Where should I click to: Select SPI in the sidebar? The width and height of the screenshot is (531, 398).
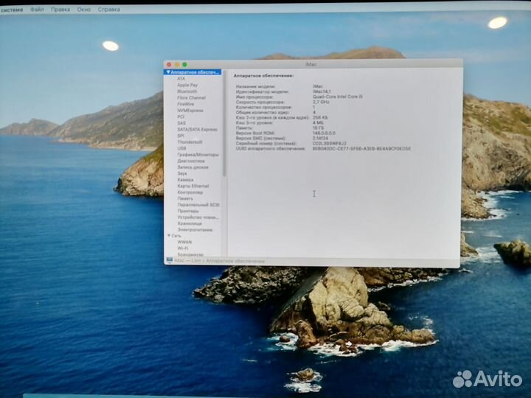coord(181,136)
